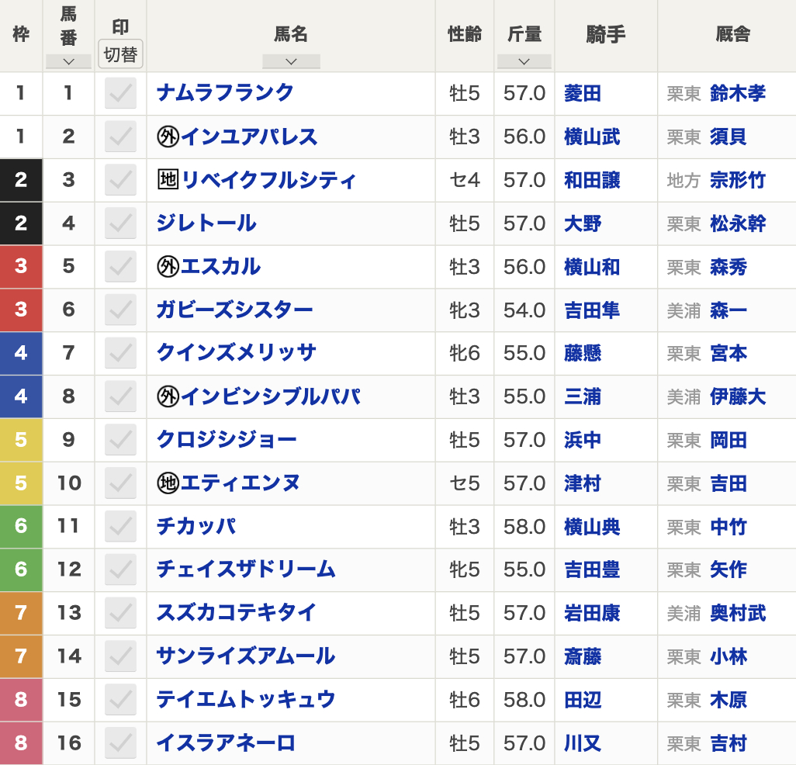
Task: Open horse page for サンライズアムール
Action: (x=246, y=656)
